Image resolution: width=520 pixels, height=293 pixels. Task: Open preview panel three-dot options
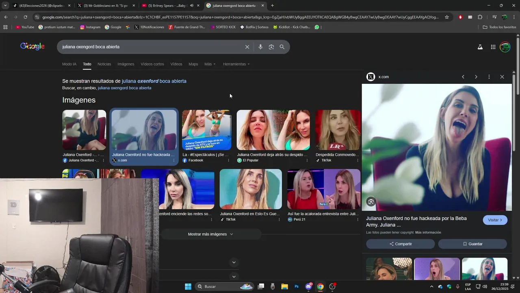coord(489,77)
